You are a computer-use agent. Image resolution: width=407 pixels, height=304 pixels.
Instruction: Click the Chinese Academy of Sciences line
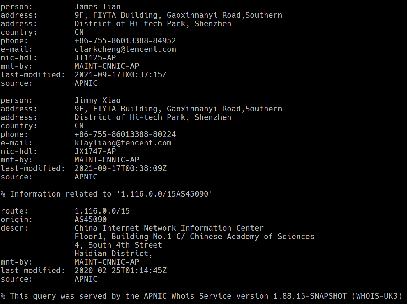tap(194, 236)
